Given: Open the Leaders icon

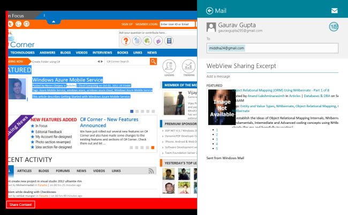Looking at the screenshot, I should 169,68.
